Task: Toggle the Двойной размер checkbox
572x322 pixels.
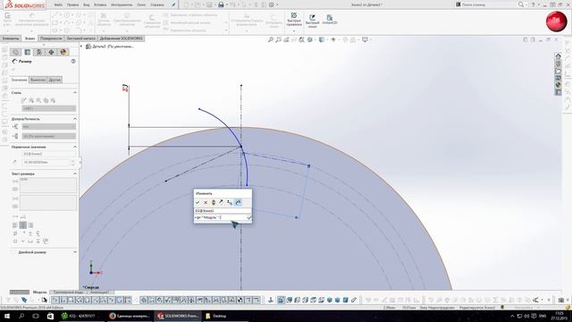Action: [13, 252]
